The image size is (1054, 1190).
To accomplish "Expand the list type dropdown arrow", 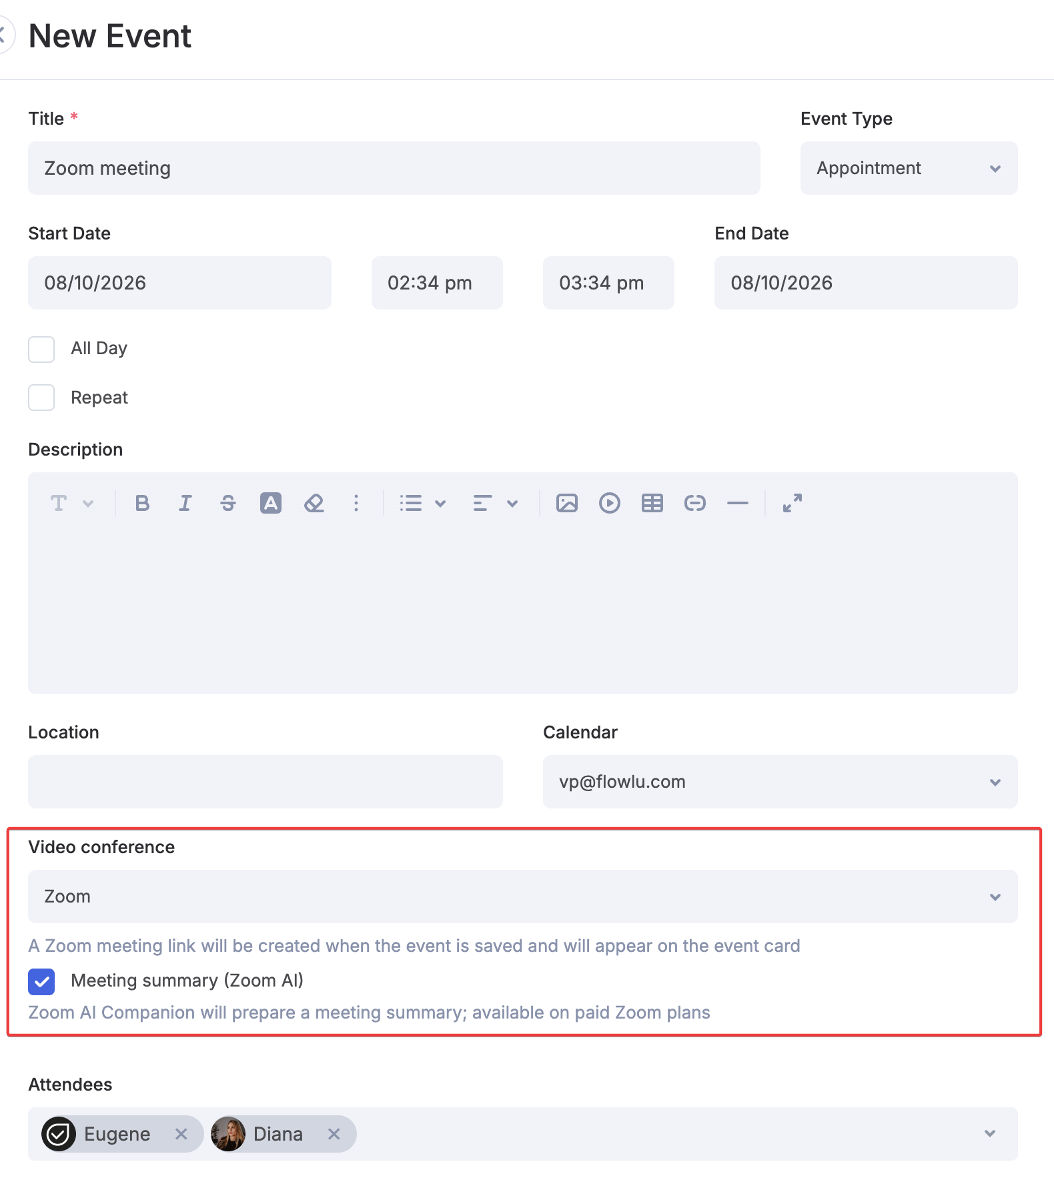I will (x=440, y=504).
